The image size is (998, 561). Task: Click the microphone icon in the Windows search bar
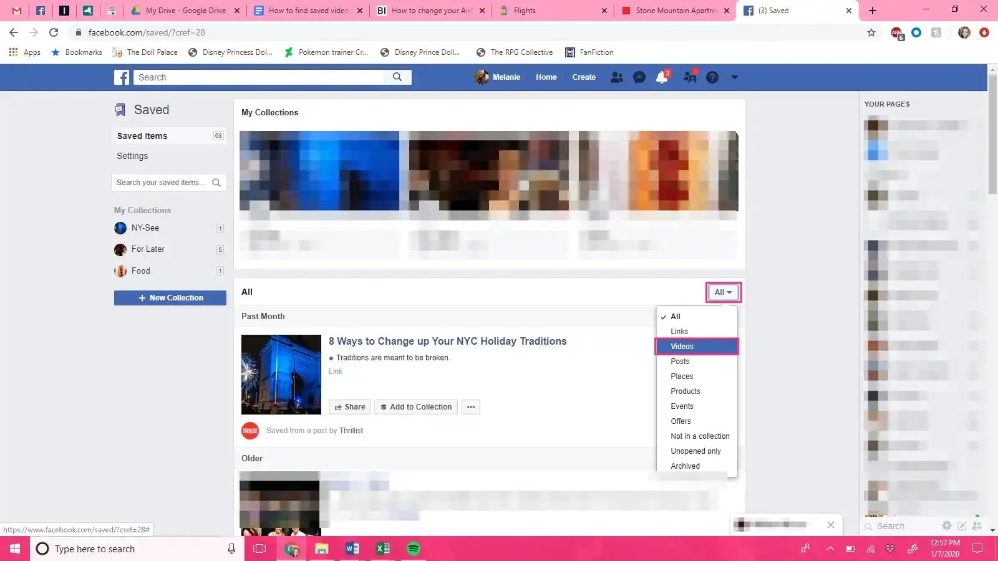coord(231,549)
